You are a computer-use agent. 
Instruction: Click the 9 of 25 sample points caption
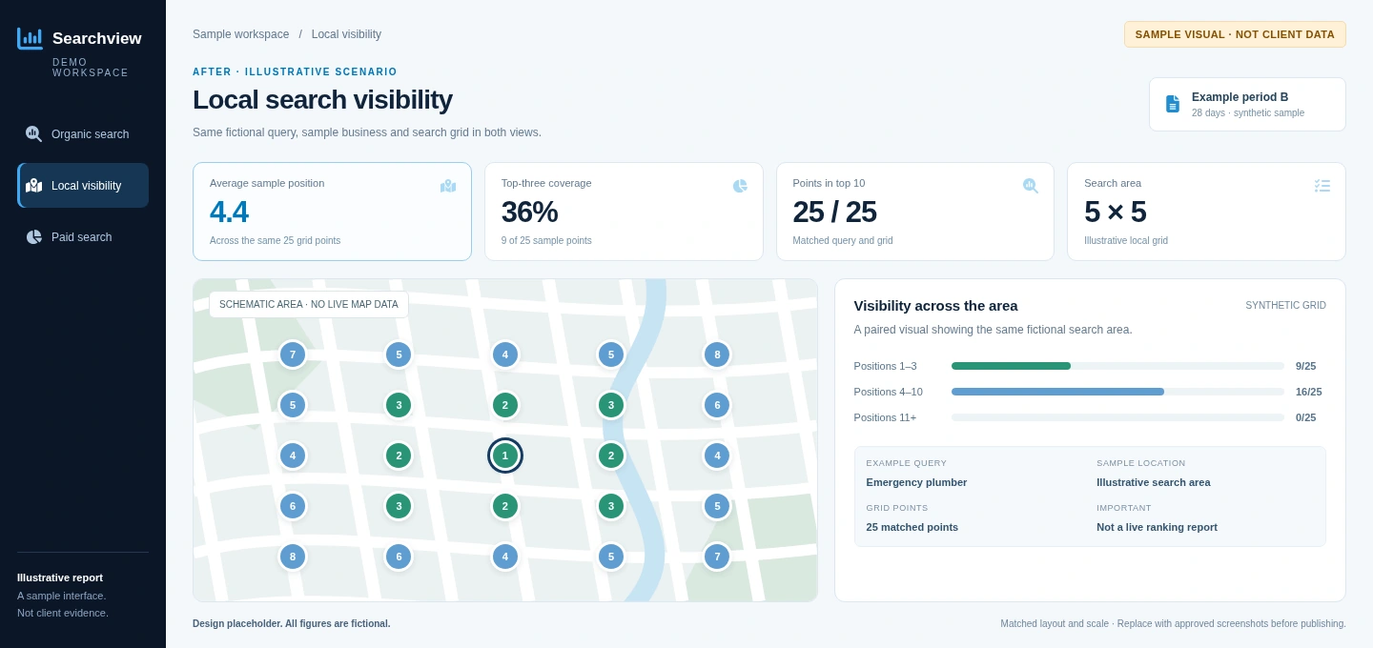tap(546, 241)
